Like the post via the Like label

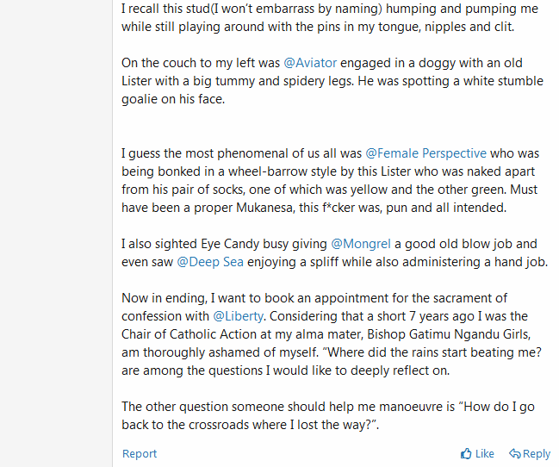click(485, 453)
